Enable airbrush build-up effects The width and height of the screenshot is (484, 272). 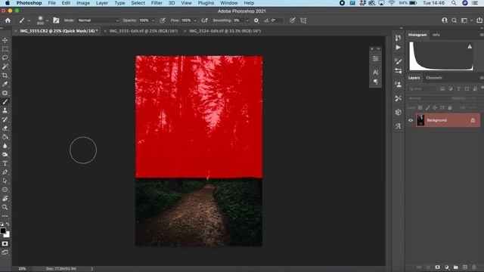pyautogui.click(x=204, y=20)
